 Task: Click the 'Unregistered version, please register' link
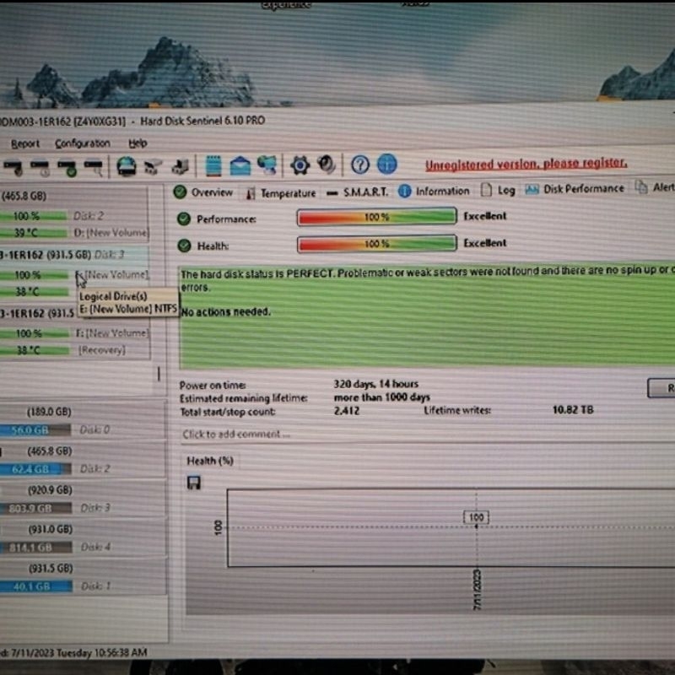(x=525, y=164)
